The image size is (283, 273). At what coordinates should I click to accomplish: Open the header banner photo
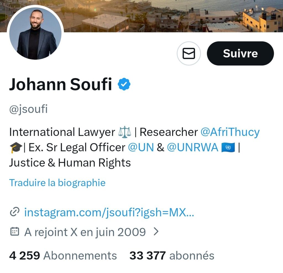(x=173, y=16)
